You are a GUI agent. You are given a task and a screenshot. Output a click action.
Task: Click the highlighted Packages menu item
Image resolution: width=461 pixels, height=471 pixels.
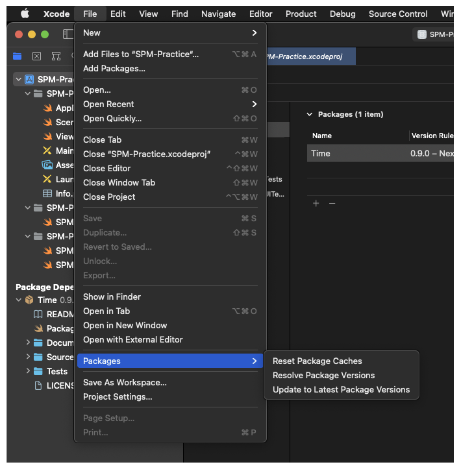pyautogui.click(x=170, y=361)
